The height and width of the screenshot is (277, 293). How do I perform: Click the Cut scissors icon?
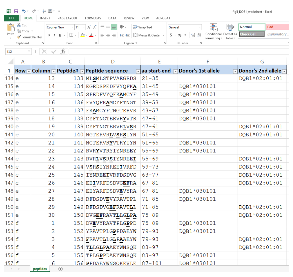[x=19, y=25]
